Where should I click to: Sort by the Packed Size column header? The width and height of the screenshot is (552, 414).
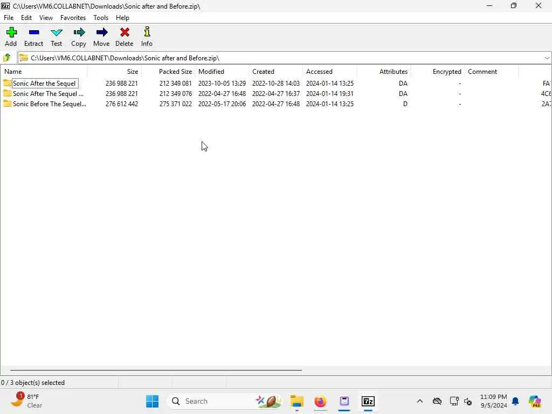(x=168, y=72)
